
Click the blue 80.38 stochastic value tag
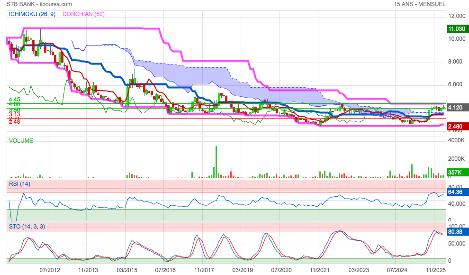tap(457, 232)
